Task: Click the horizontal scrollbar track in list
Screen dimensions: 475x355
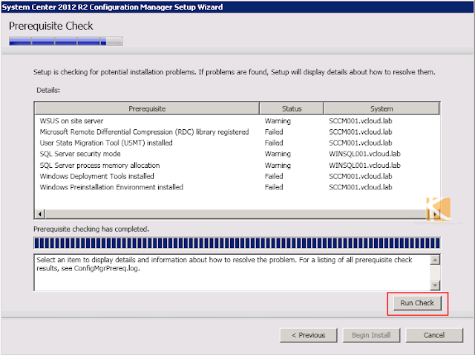Action: pyautogui.click(x=237, y=214)
